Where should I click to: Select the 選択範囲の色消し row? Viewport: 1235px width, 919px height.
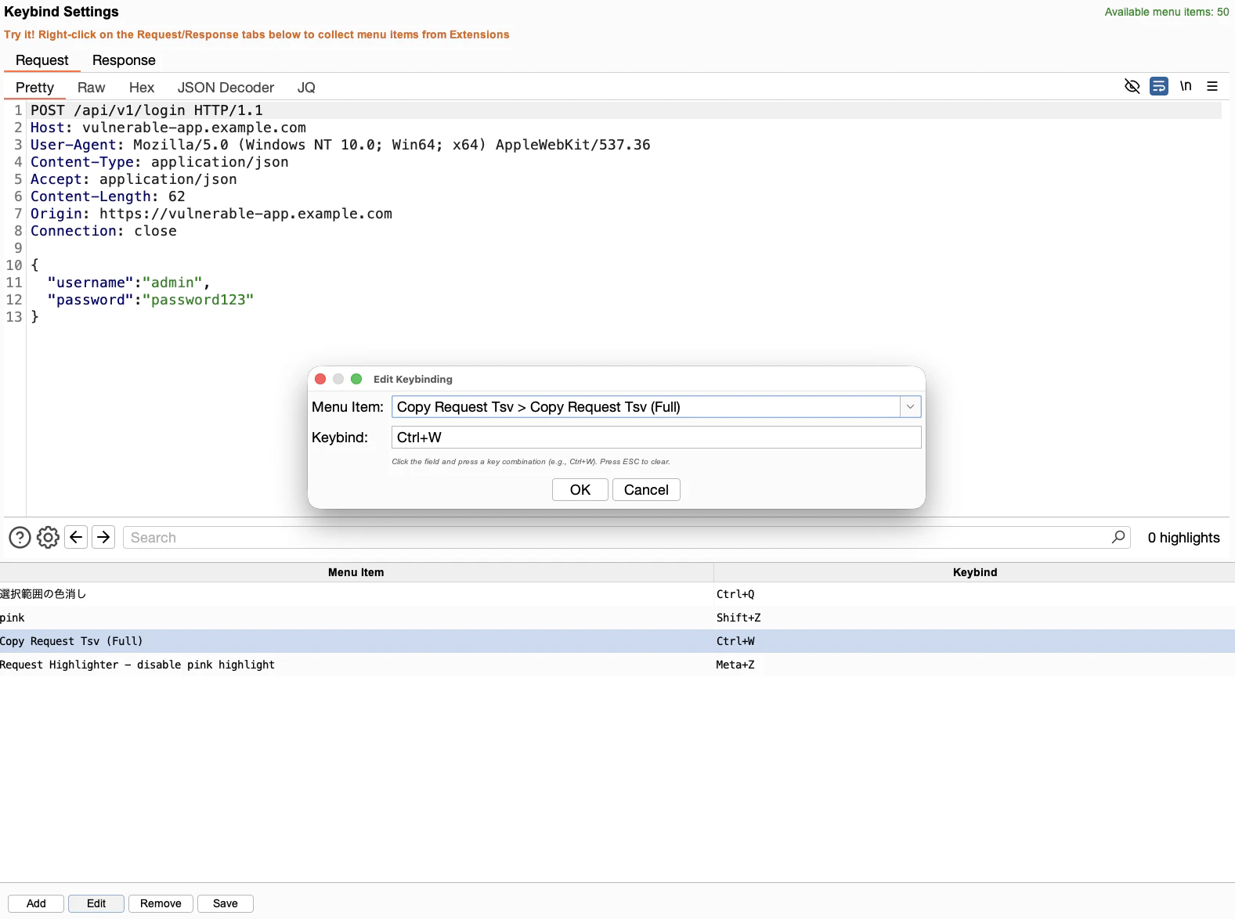click(617, 594)
